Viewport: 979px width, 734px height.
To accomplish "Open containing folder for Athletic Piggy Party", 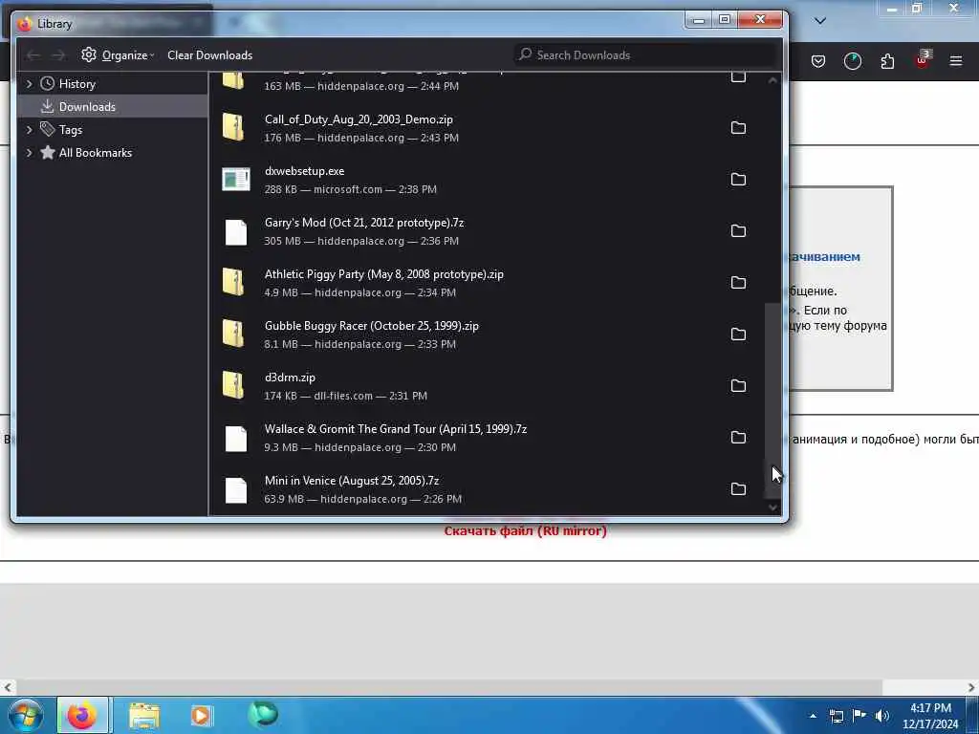I will 738,283.
